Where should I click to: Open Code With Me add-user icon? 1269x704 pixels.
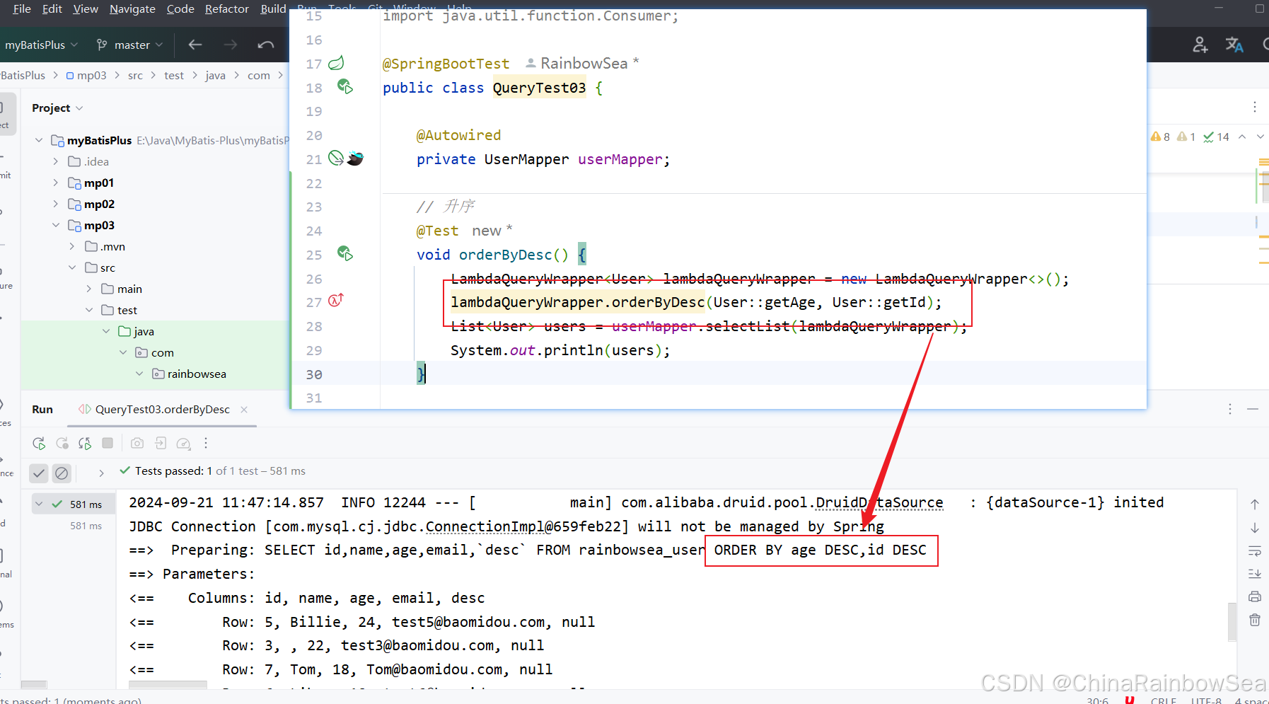pos(1200,45)
